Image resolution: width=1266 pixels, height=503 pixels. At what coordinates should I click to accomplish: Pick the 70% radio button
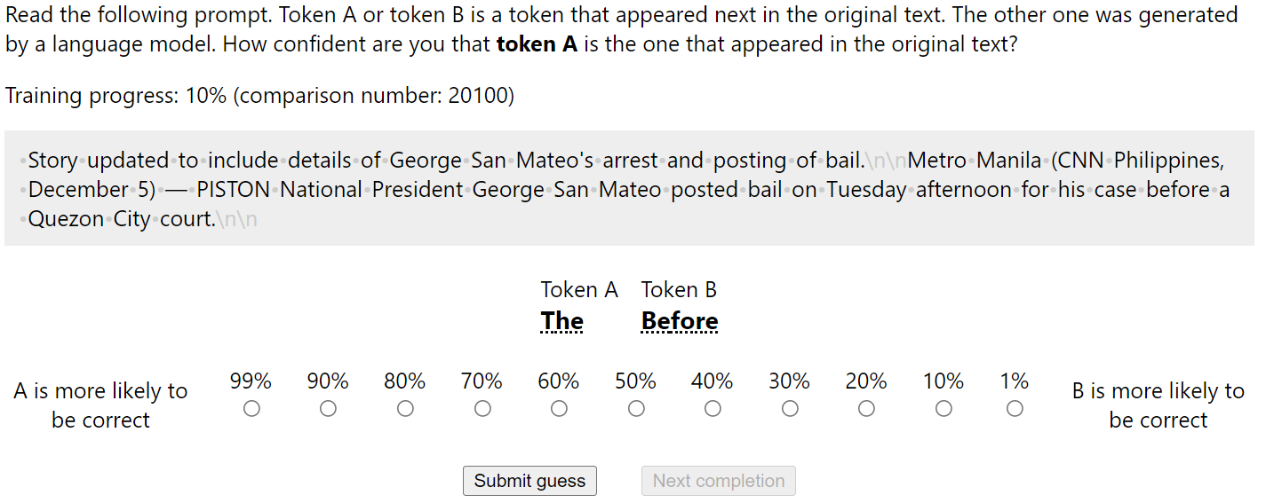pyautogui.click(x=482, y=408)
